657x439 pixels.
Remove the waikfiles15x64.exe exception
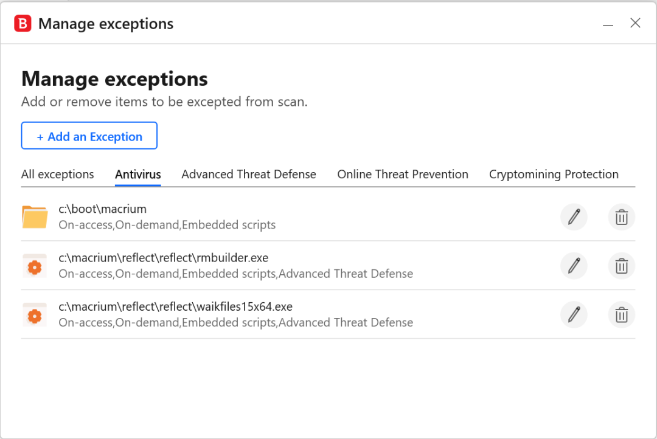(621, 314)
